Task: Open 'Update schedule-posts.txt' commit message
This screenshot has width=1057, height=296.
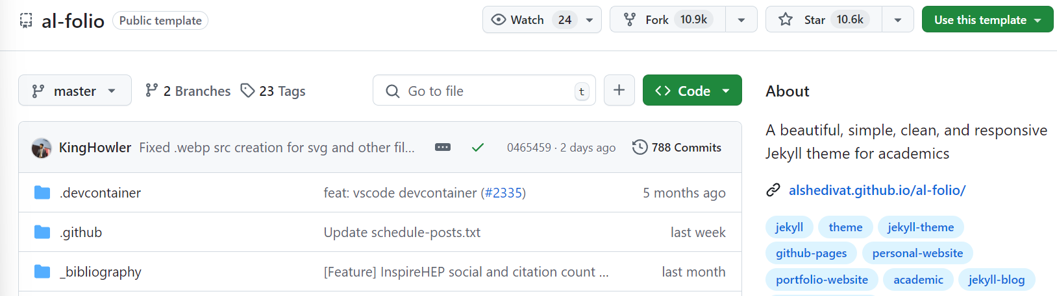Action: (x=402, y=233)
